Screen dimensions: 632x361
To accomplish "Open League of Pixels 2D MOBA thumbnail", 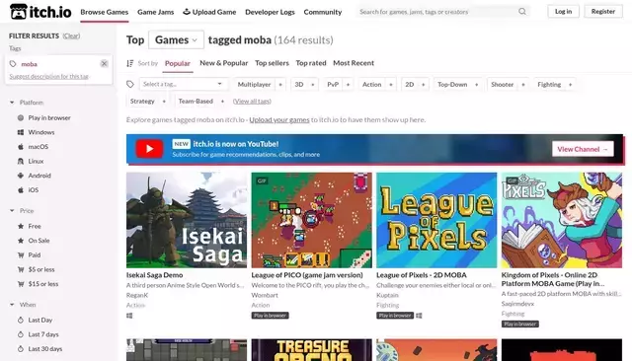I will 436,220.
